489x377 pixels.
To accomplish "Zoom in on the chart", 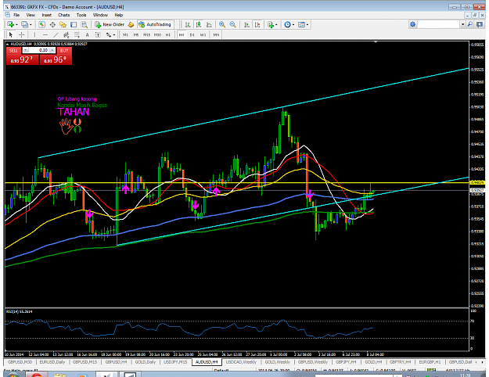I will pyautogui.click(x=222, y=24).
